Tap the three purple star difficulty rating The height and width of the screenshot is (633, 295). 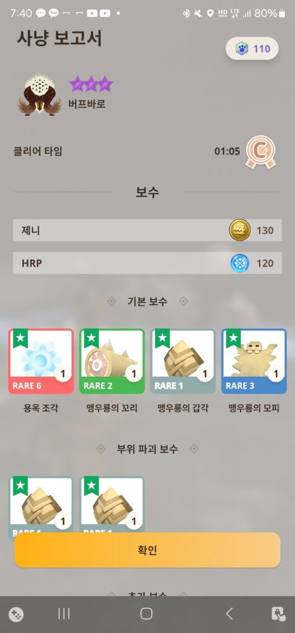point(91,84)
